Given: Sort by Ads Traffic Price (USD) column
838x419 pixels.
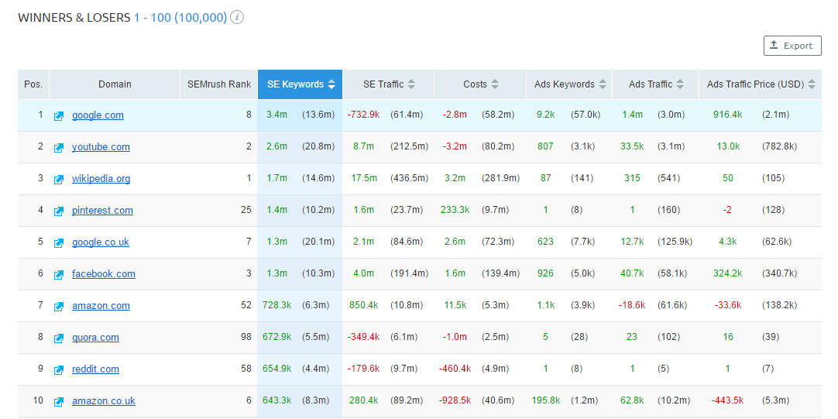Looking at the screenshot, I should coord(761,84).
